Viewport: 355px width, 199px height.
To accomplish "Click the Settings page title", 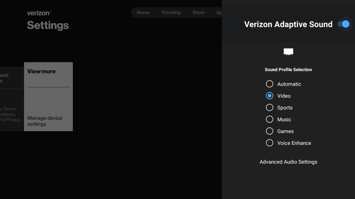I will pyautogui.click(x=48, y=25).
